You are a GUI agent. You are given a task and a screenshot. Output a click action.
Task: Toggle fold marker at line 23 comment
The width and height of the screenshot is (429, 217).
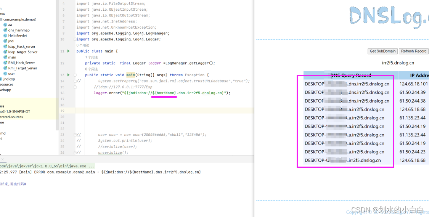75,135
